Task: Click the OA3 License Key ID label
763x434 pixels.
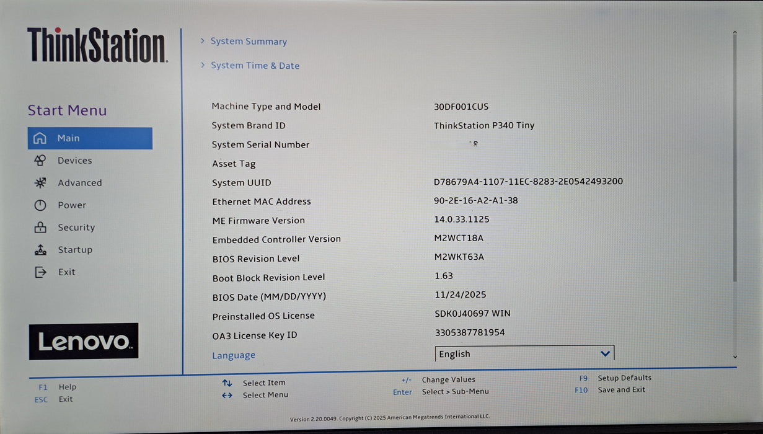Action: tap(255, 335)
